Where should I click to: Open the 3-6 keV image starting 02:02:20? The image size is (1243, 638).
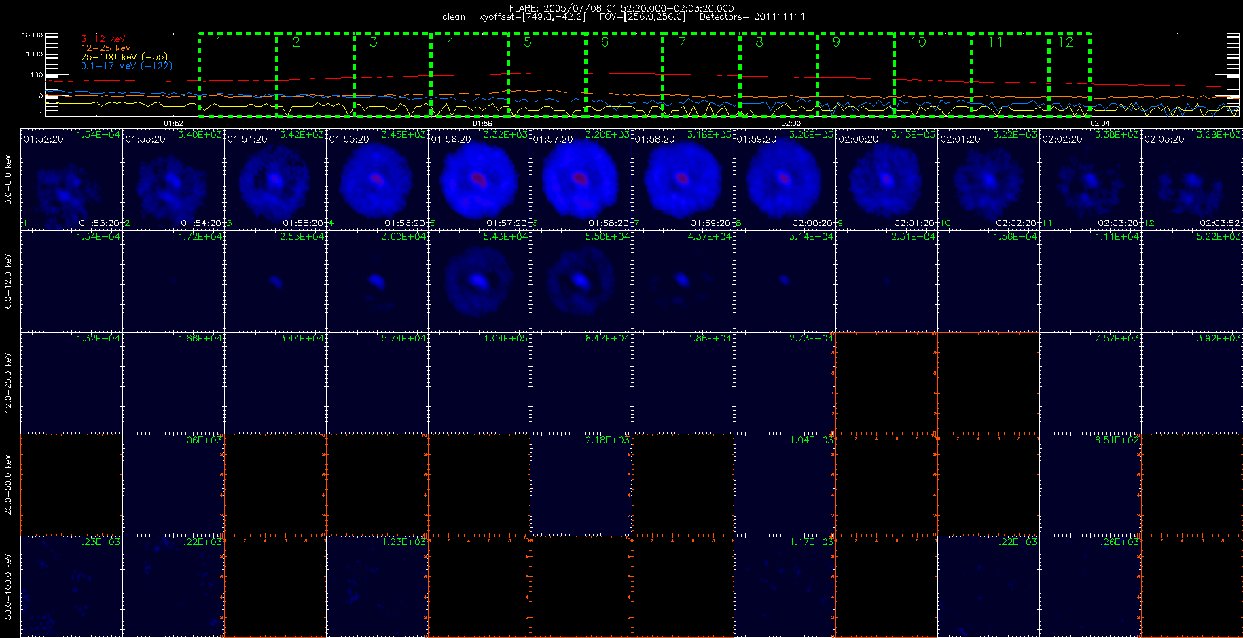tap(1090, 179)
